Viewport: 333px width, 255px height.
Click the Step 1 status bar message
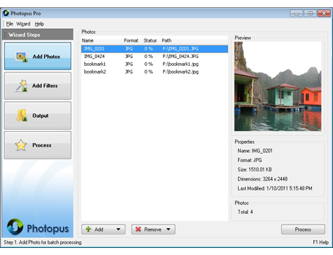pyautogui.click(x=43, y=242)
